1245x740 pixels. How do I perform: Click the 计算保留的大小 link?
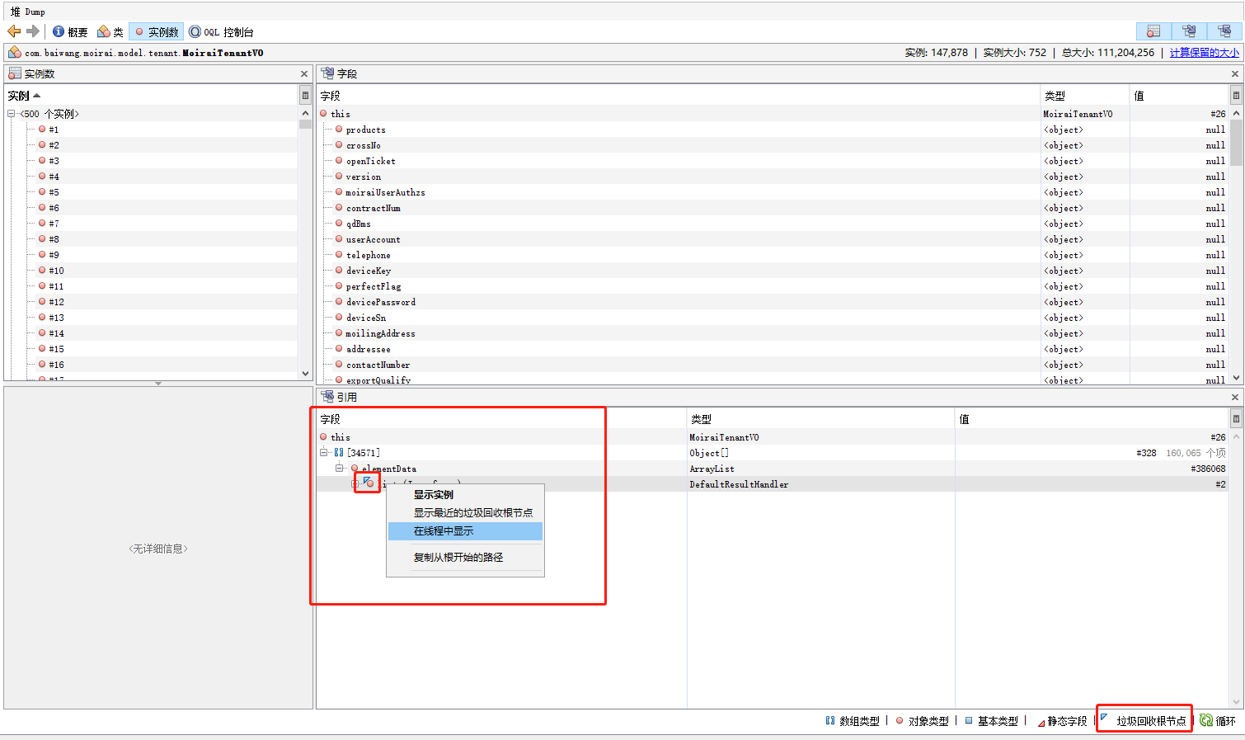1204,53
